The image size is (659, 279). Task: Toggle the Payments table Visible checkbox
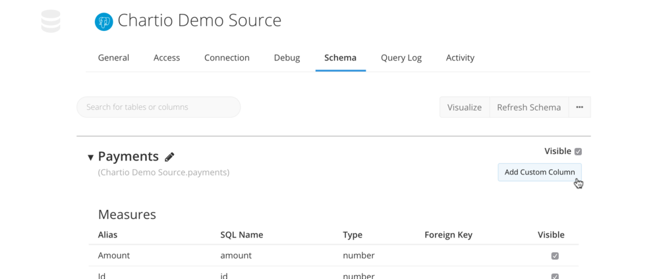click(x=579, y=151)
